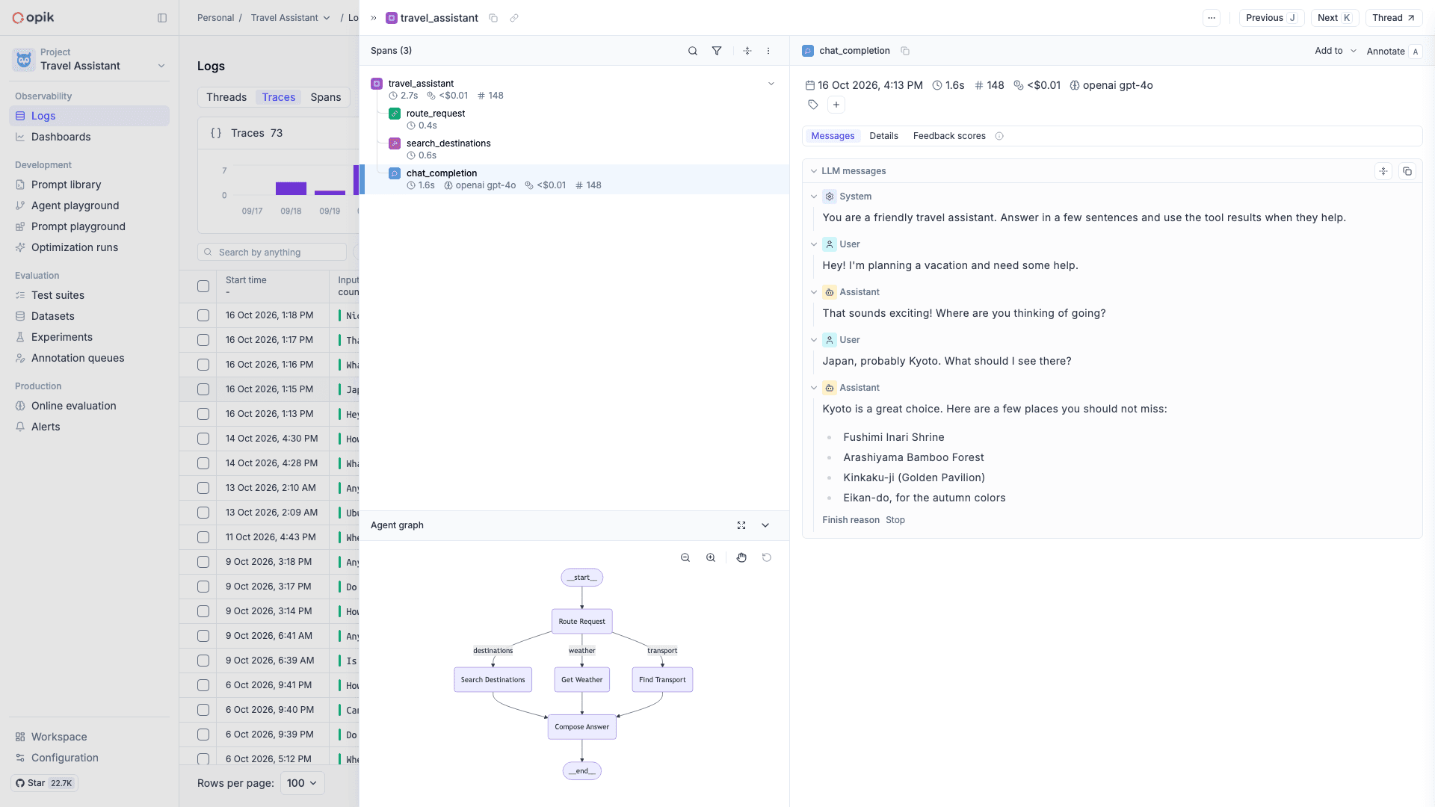The width and height of the screenshot is (1435, 807).
Task: Activate the hand pan tool in graph
Action: pyautogui.click(x=741, y=557)
